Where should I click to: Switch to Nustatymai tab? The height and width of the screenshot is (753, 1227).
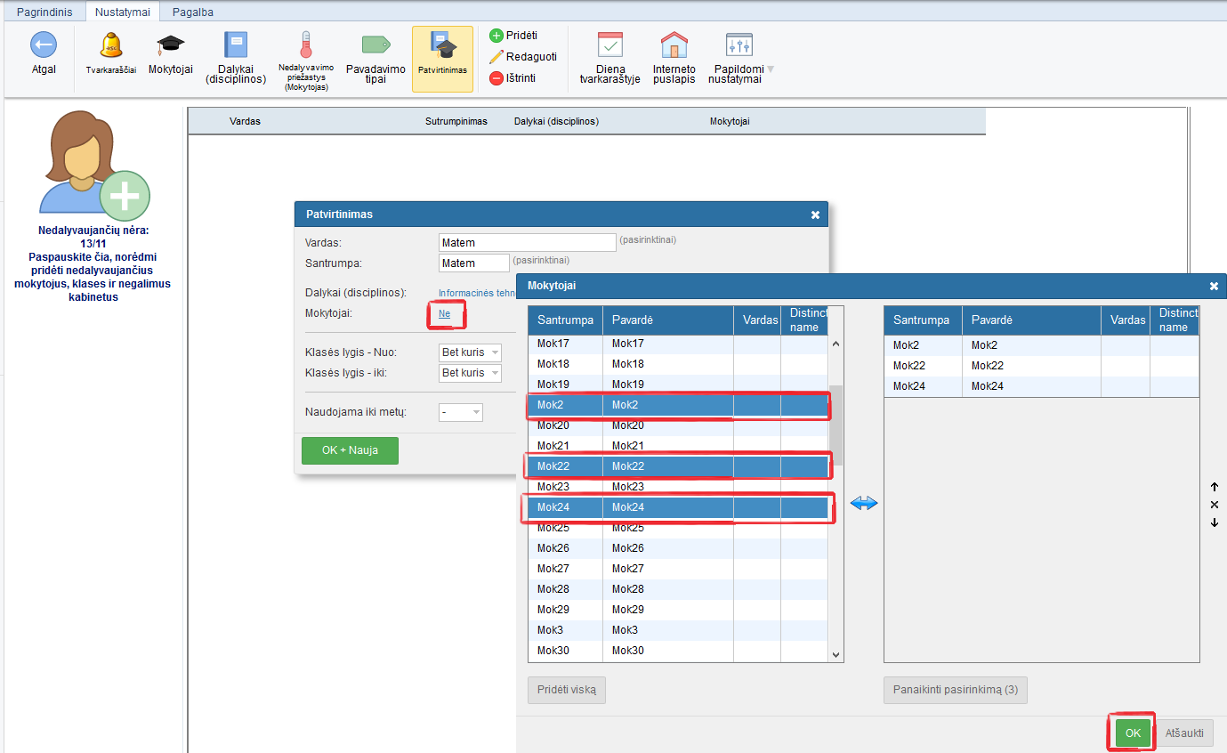pos(123,12)
